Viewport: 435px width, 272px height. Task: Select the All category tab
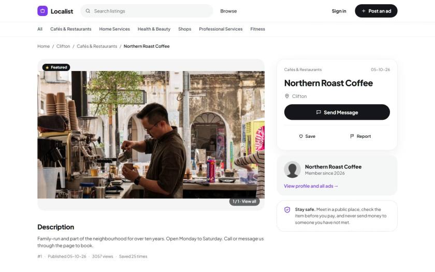(40, 29)
